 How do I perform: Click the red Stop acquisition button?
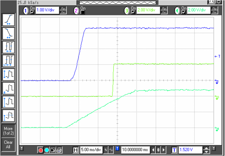tap(41, 150)
